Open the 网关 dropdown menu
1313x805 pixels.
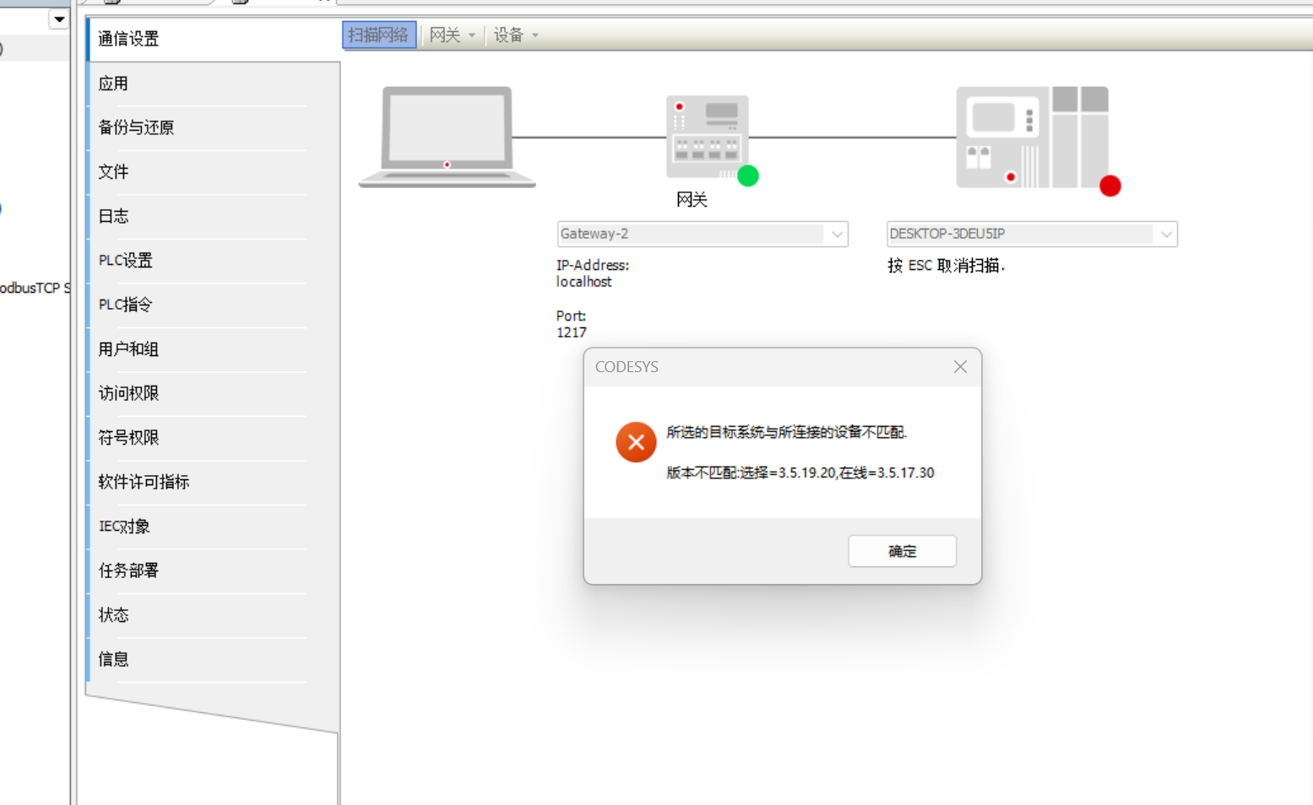pos(452,35)
